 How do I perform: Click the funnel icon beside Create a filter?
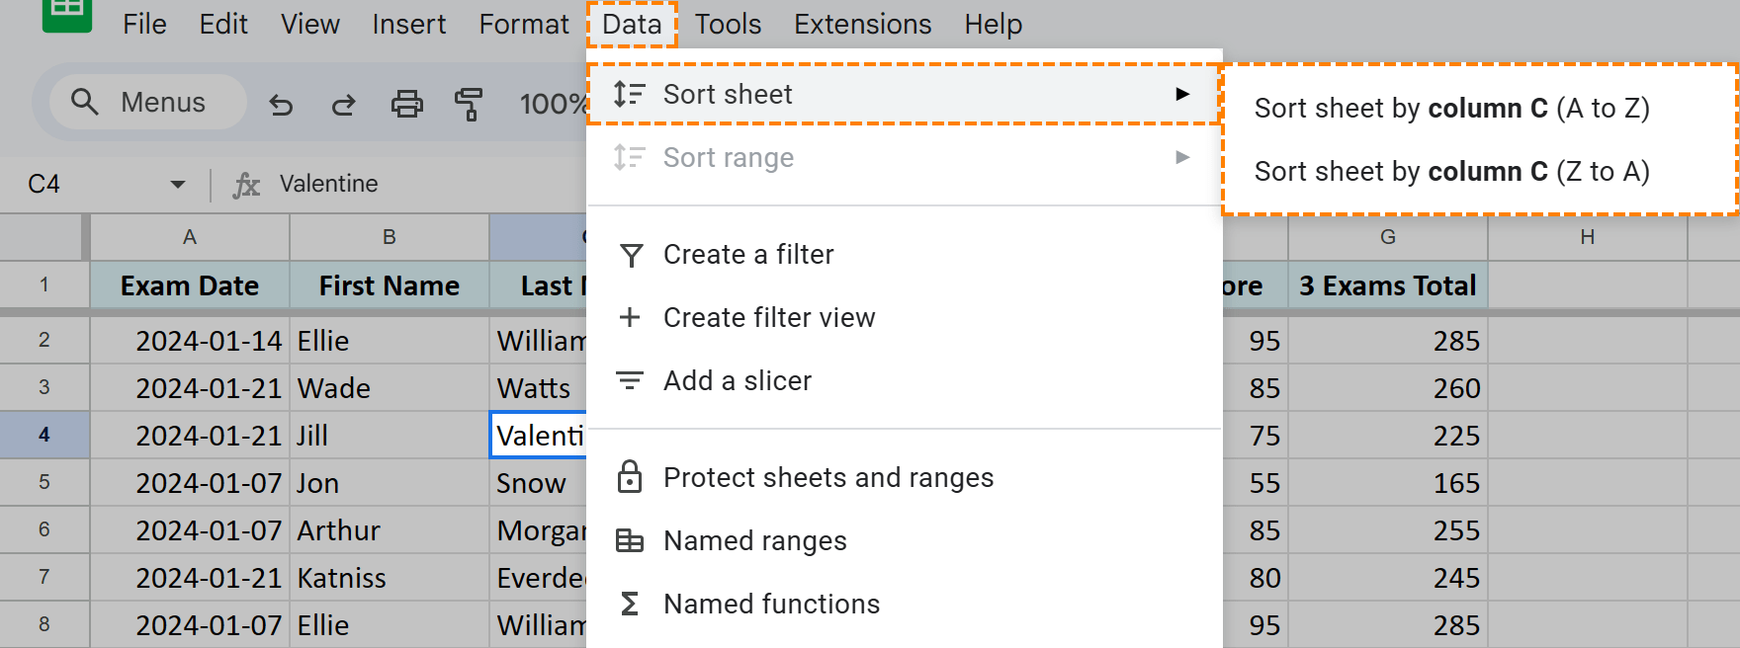631,255
